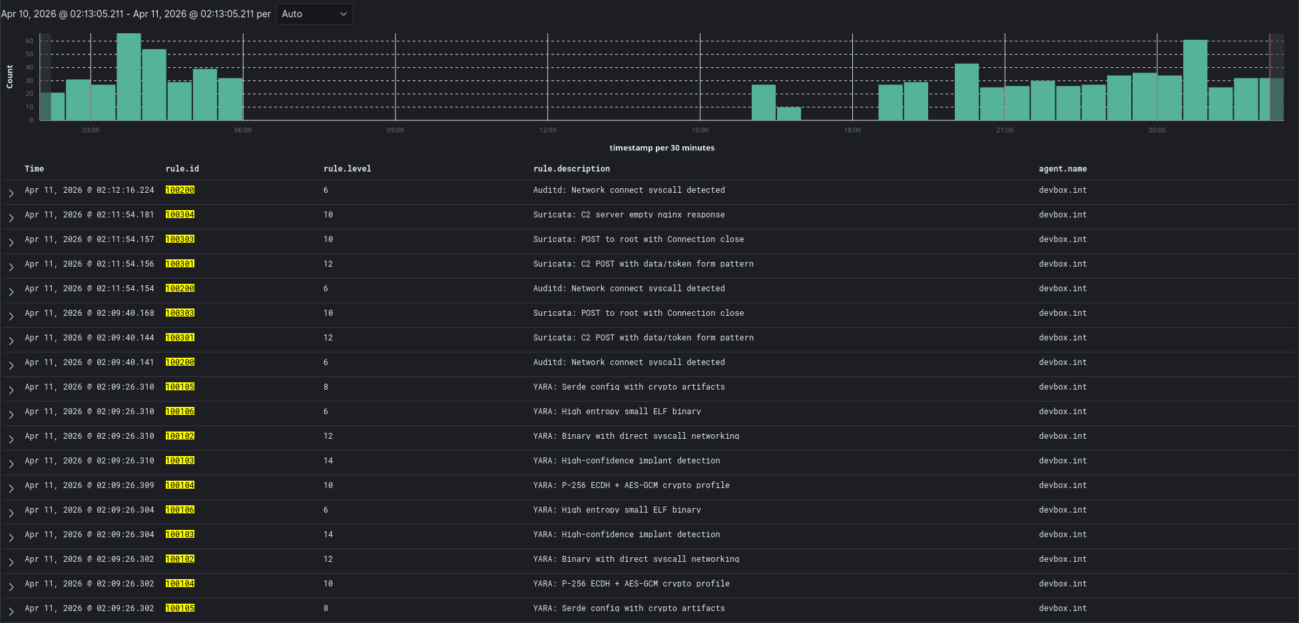Screen dimensions: 1299x623
Task: Click the red time marker at the histogram's right edge
Action: 1270,76
